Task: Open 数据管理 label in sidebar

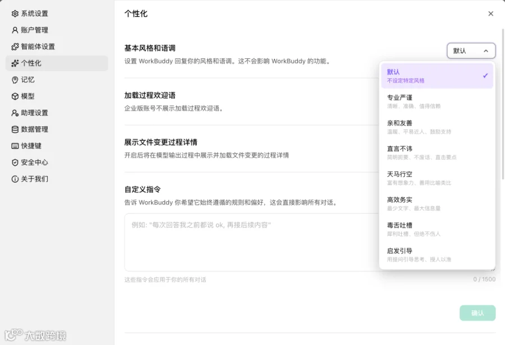Action: pos(34,129)
